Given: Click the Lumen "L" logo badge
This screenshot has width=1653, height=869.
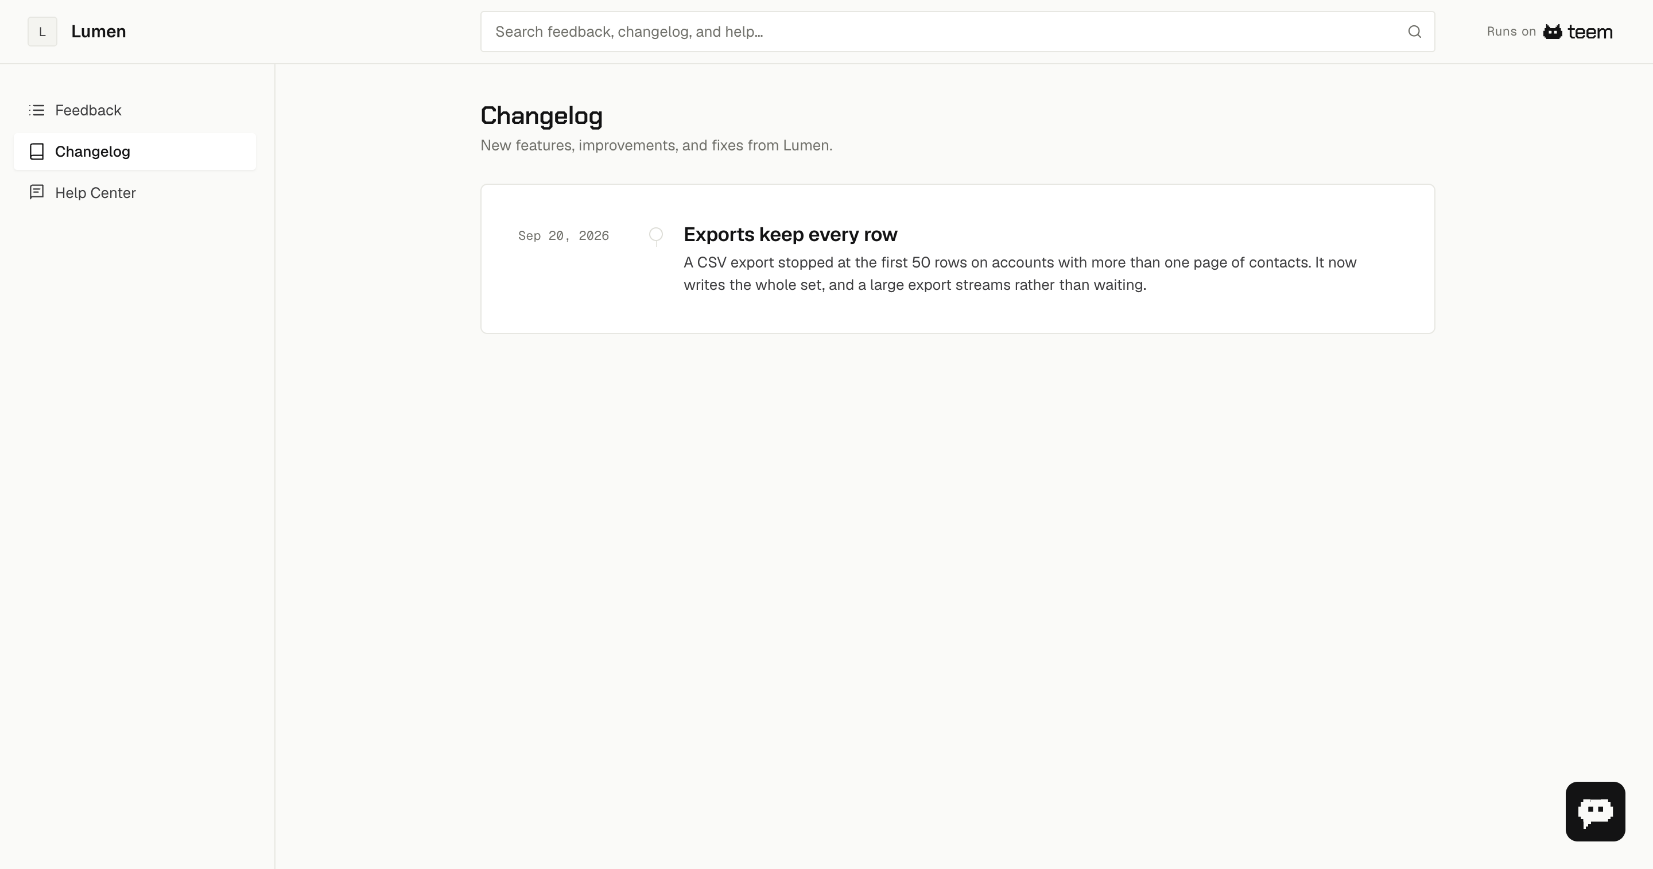Looking at the screenshot, I should (42, 32).
